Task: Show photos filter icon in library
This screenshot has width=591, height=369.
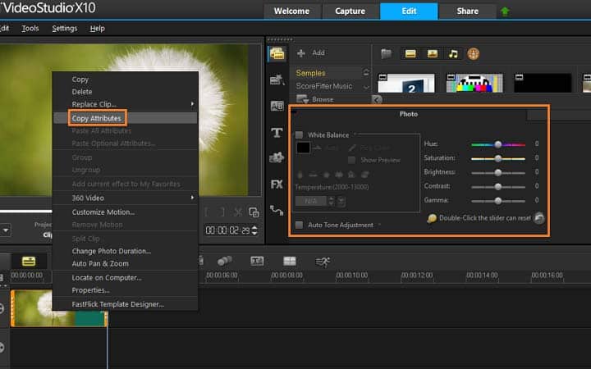Action: 433,54
